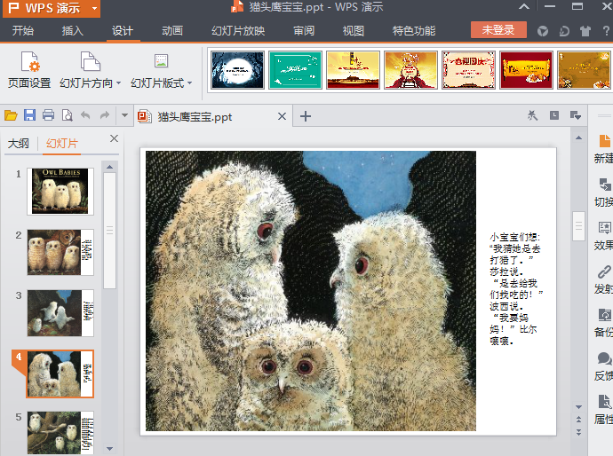Click the save disk icon in quick toolbar
This screenshot has width=613, height=456.
[29, 115]
